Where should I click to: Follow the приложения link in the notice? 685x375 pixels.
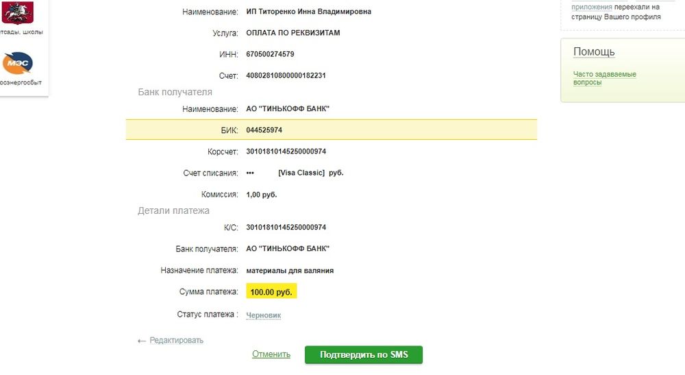coord(592,7)
